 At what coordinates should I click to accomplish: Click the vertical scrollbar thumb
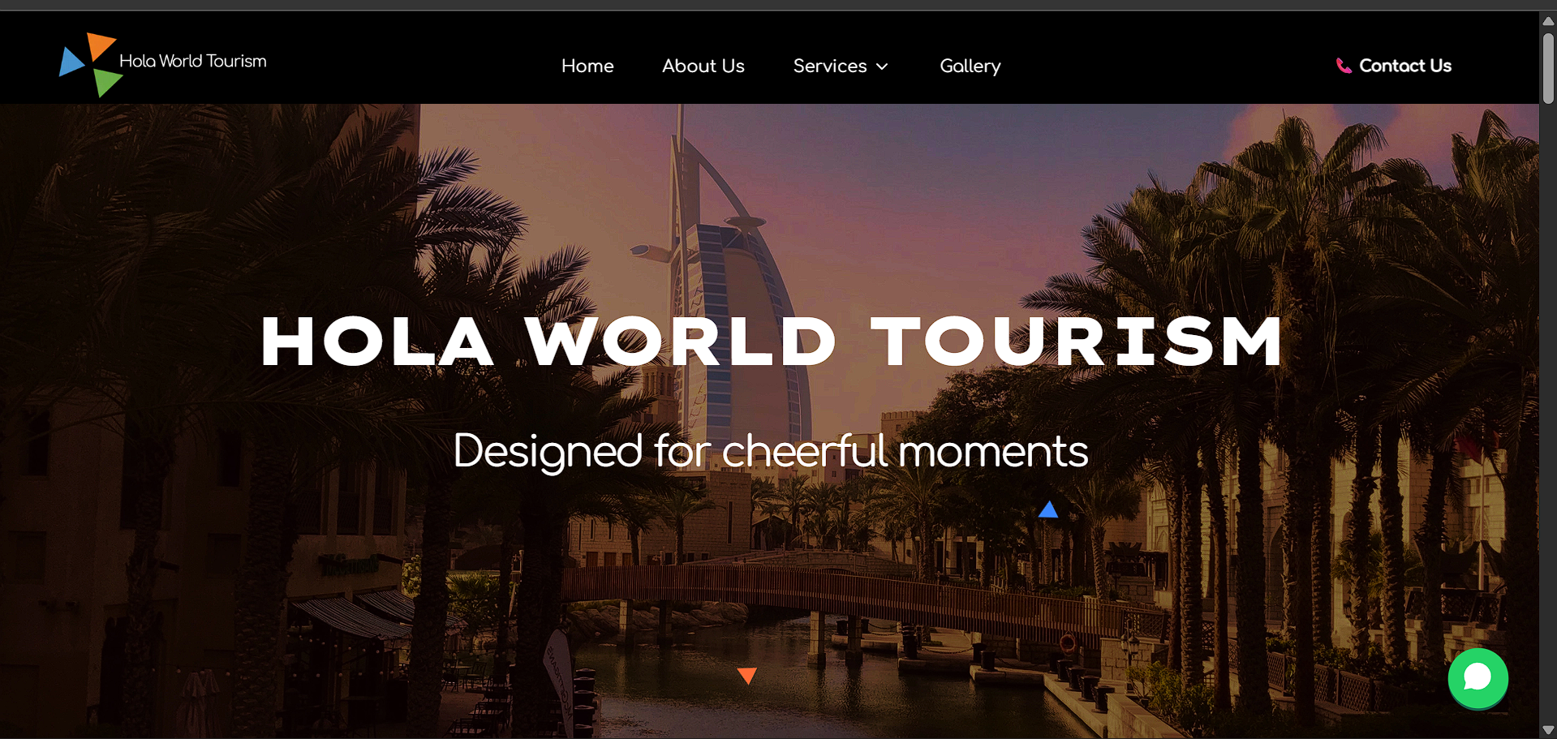click(x=1548, y=68)
